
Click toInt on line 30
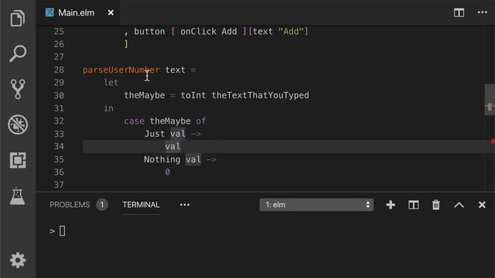tap(193, 95)
